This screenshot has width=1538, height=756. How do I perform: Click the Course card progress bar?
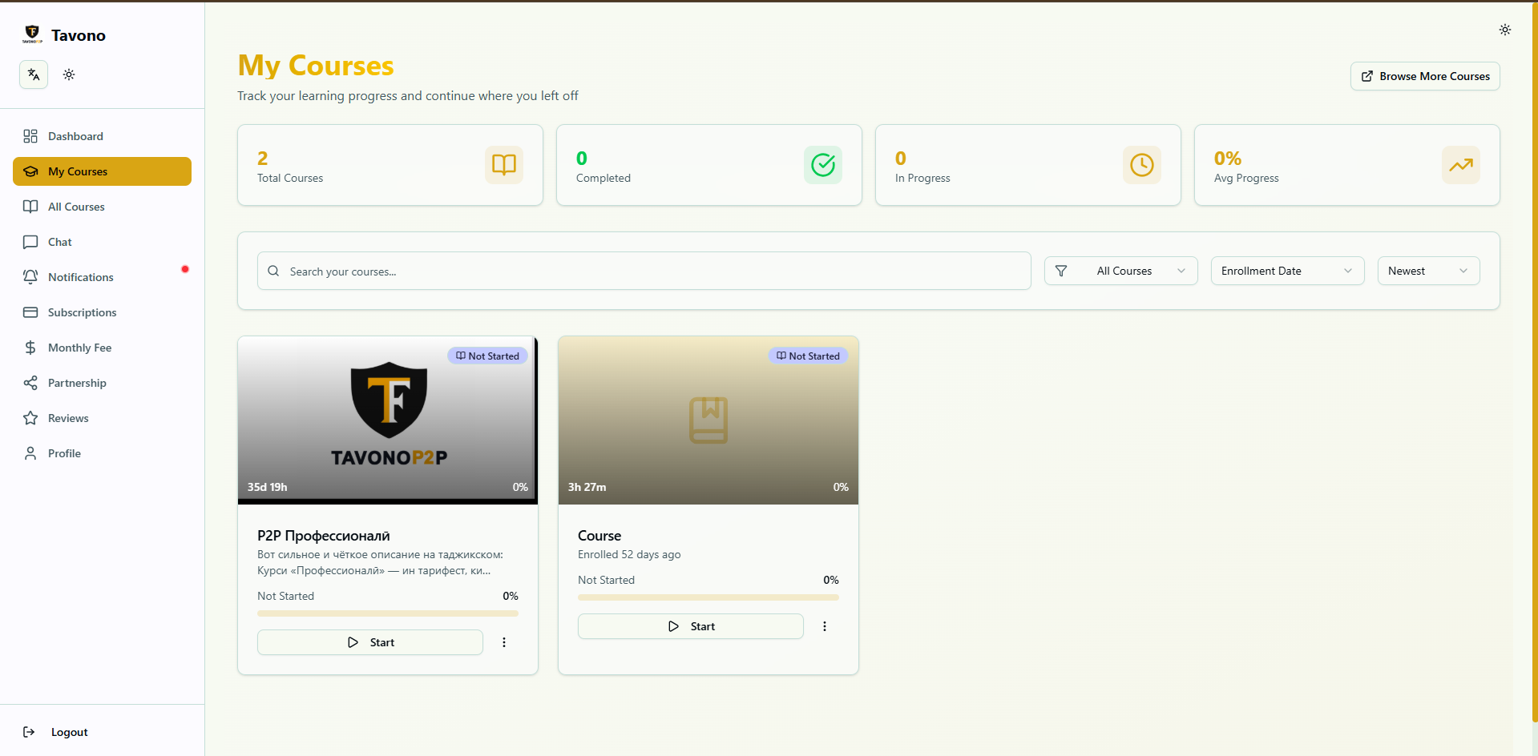coord(708,597)
